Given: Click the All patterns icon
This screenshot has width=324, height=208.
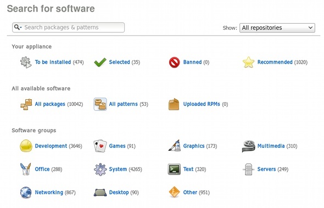Looking at the screenshot, I should tap(100, 104).
